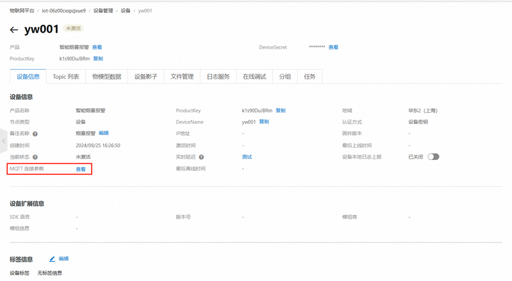Edit the 备注名称 烟雾报警
The image size is (512, 281).
point(104,133)
